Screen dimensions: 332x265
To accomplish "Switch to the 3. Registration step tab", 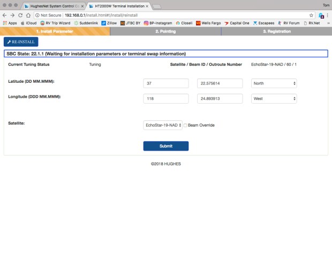I will [276, 32].
